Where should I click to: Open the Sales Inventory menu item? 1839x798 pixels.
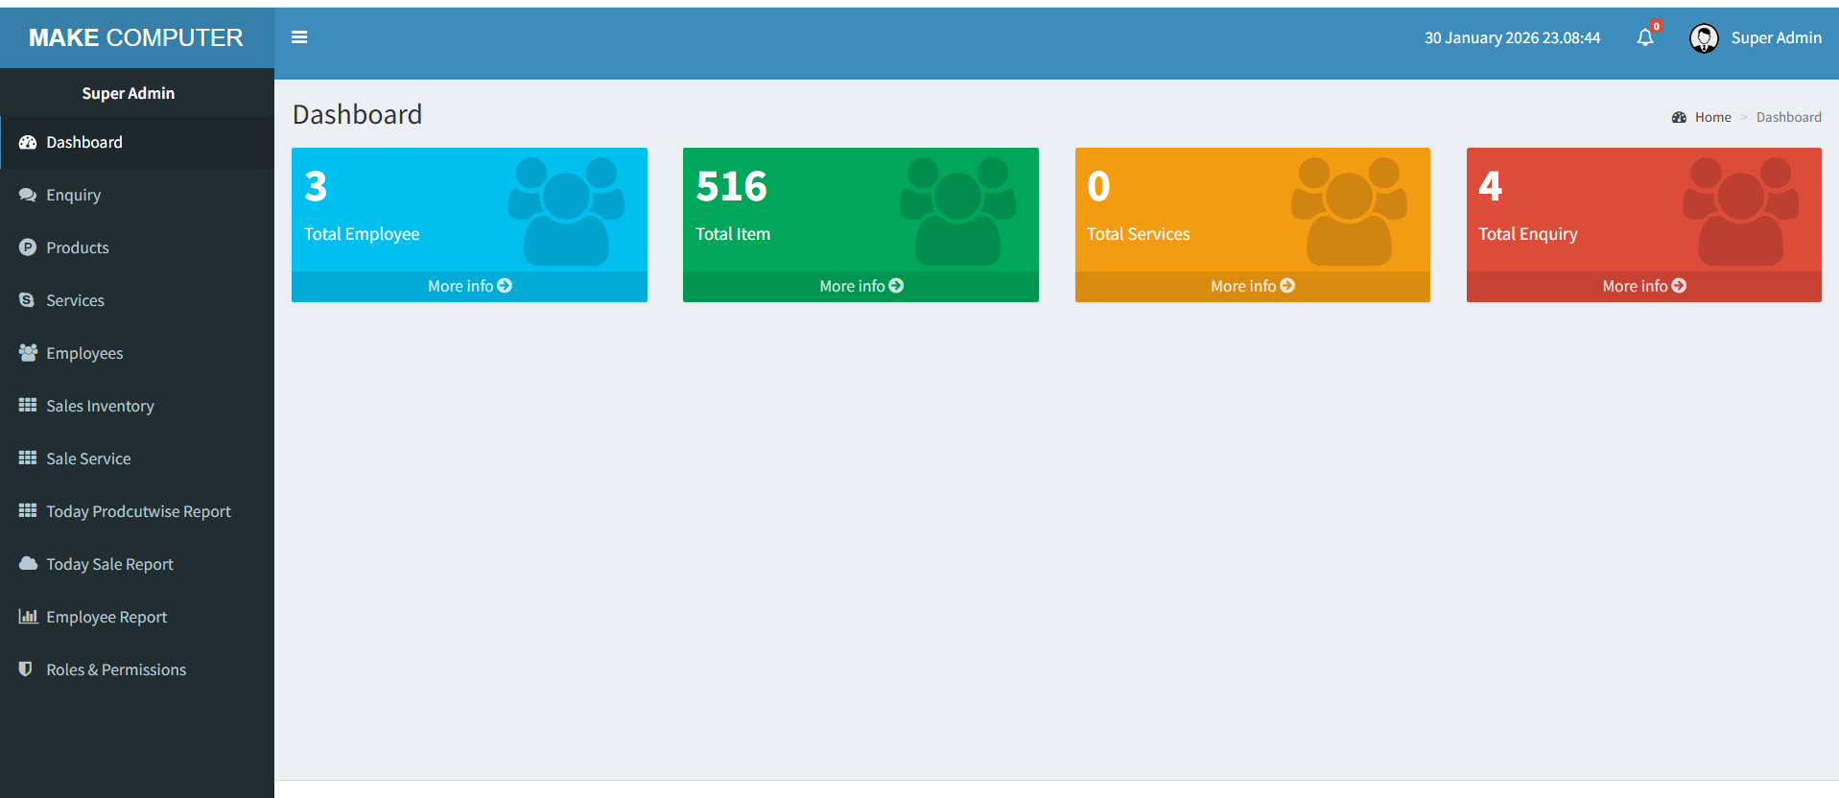click(100, 406)
